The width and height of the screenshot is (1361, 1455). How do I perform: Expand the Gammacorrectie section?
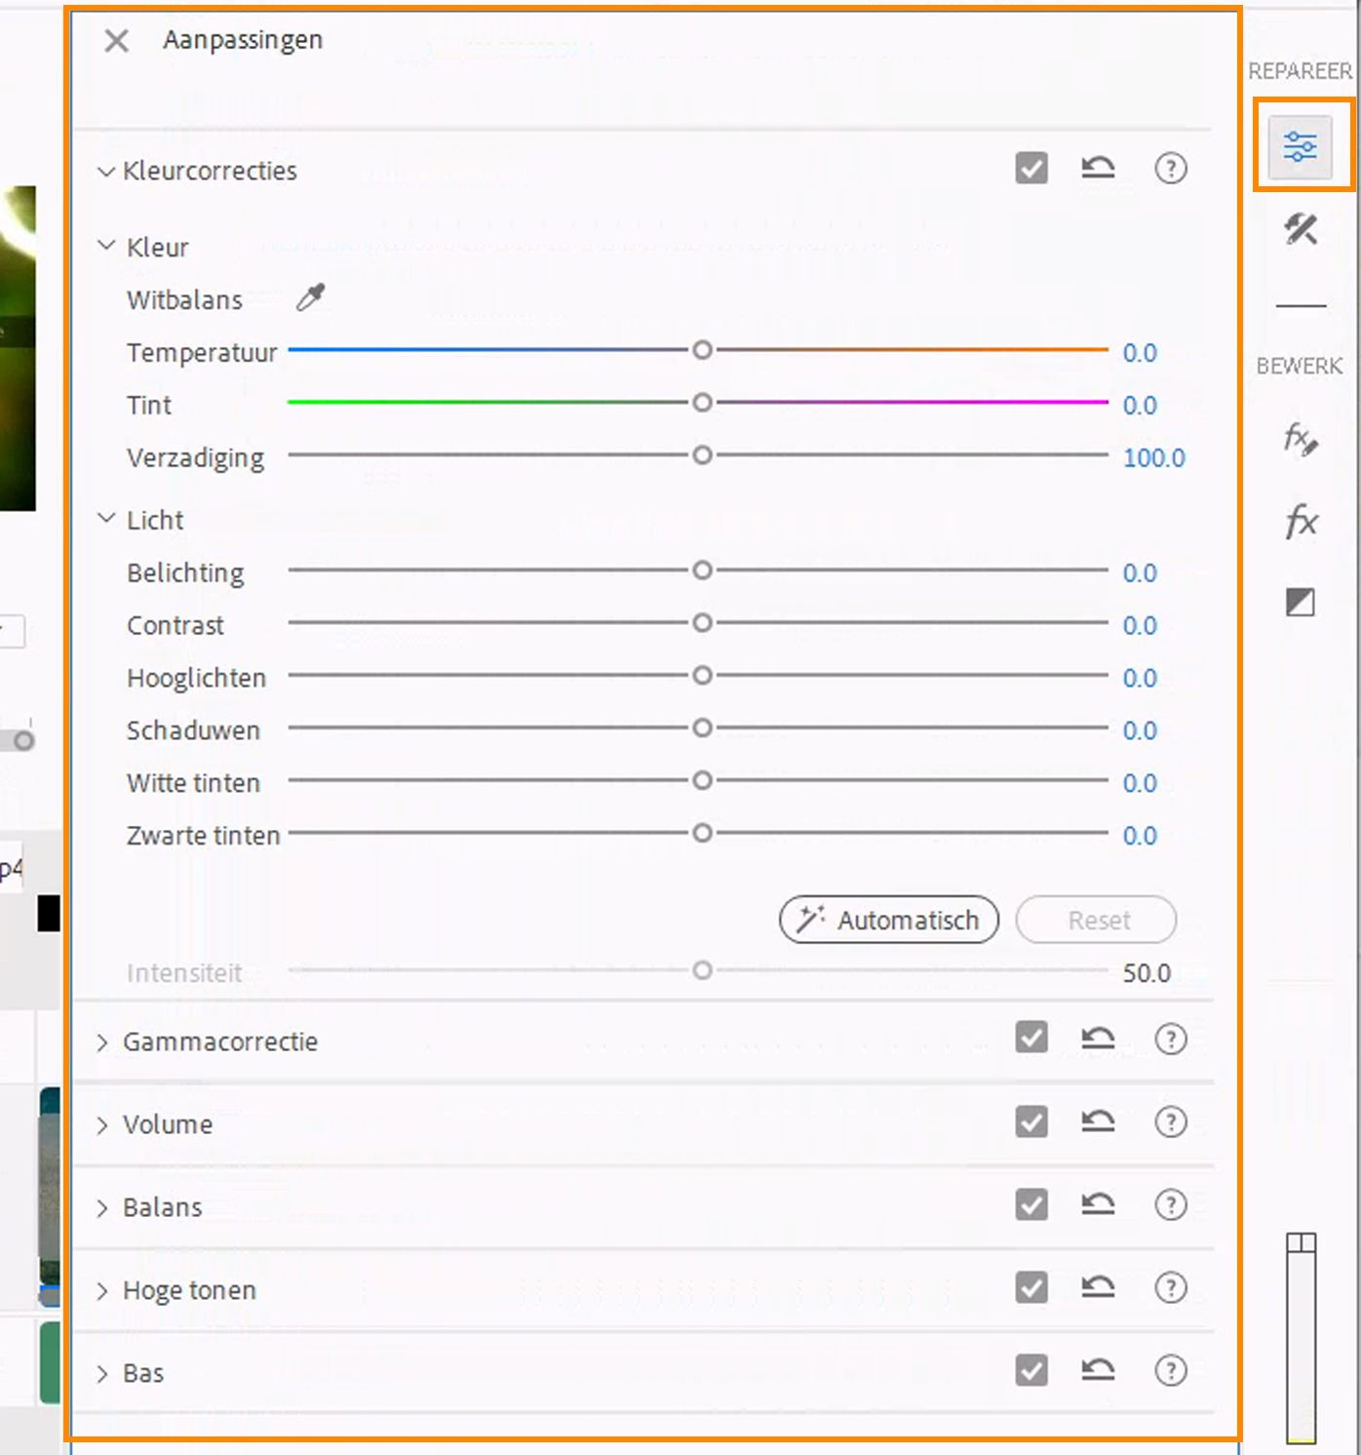102,1042
